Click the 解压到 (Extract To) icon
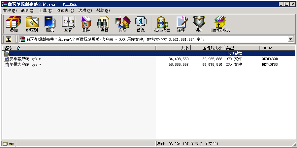Screen dimensions: 297x148 coord(32,24)
